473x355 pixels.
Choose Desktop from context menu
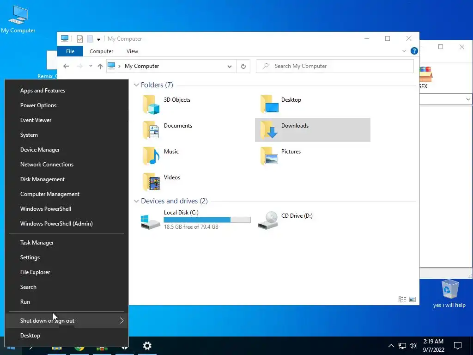(x=67, y=336)
